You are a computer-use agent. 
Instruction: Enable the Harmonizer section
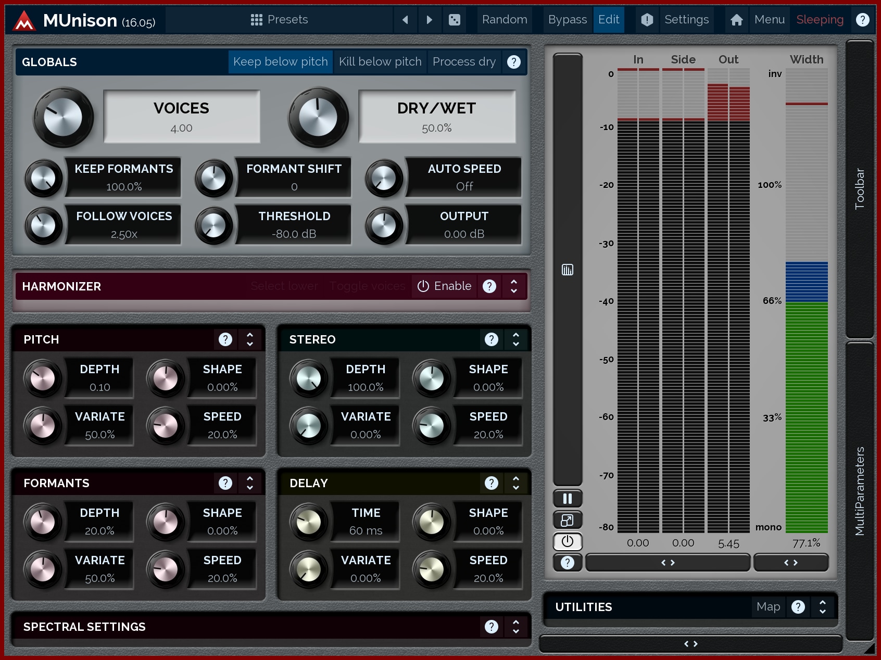445,286
